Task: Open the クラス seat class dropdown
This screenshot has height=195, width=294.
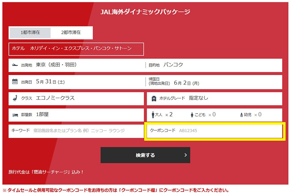Action: click(x=76, y=99)
